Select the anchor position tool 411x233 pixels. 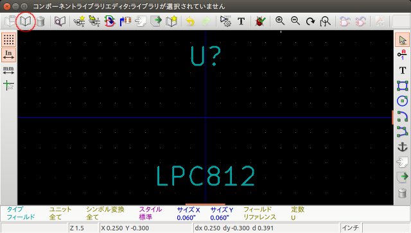pos(403,147)
